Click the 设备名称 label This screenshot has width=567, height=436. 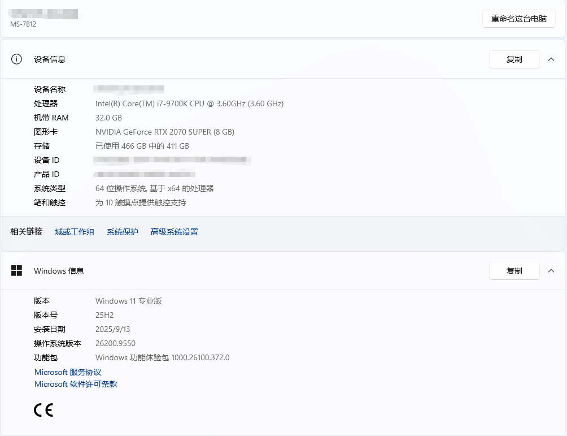(50, 89)
